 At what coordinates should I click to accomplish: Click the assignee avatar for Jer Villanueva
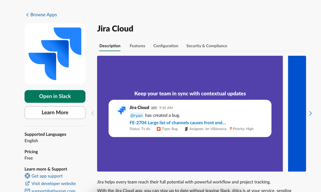click(186, 129)
